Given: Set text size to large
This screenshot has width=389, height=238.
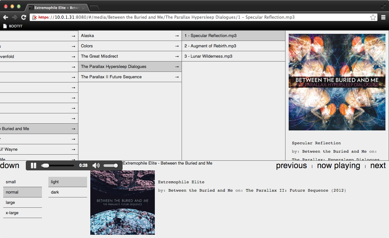Looking at the screenshot, I should pos(23,203).
